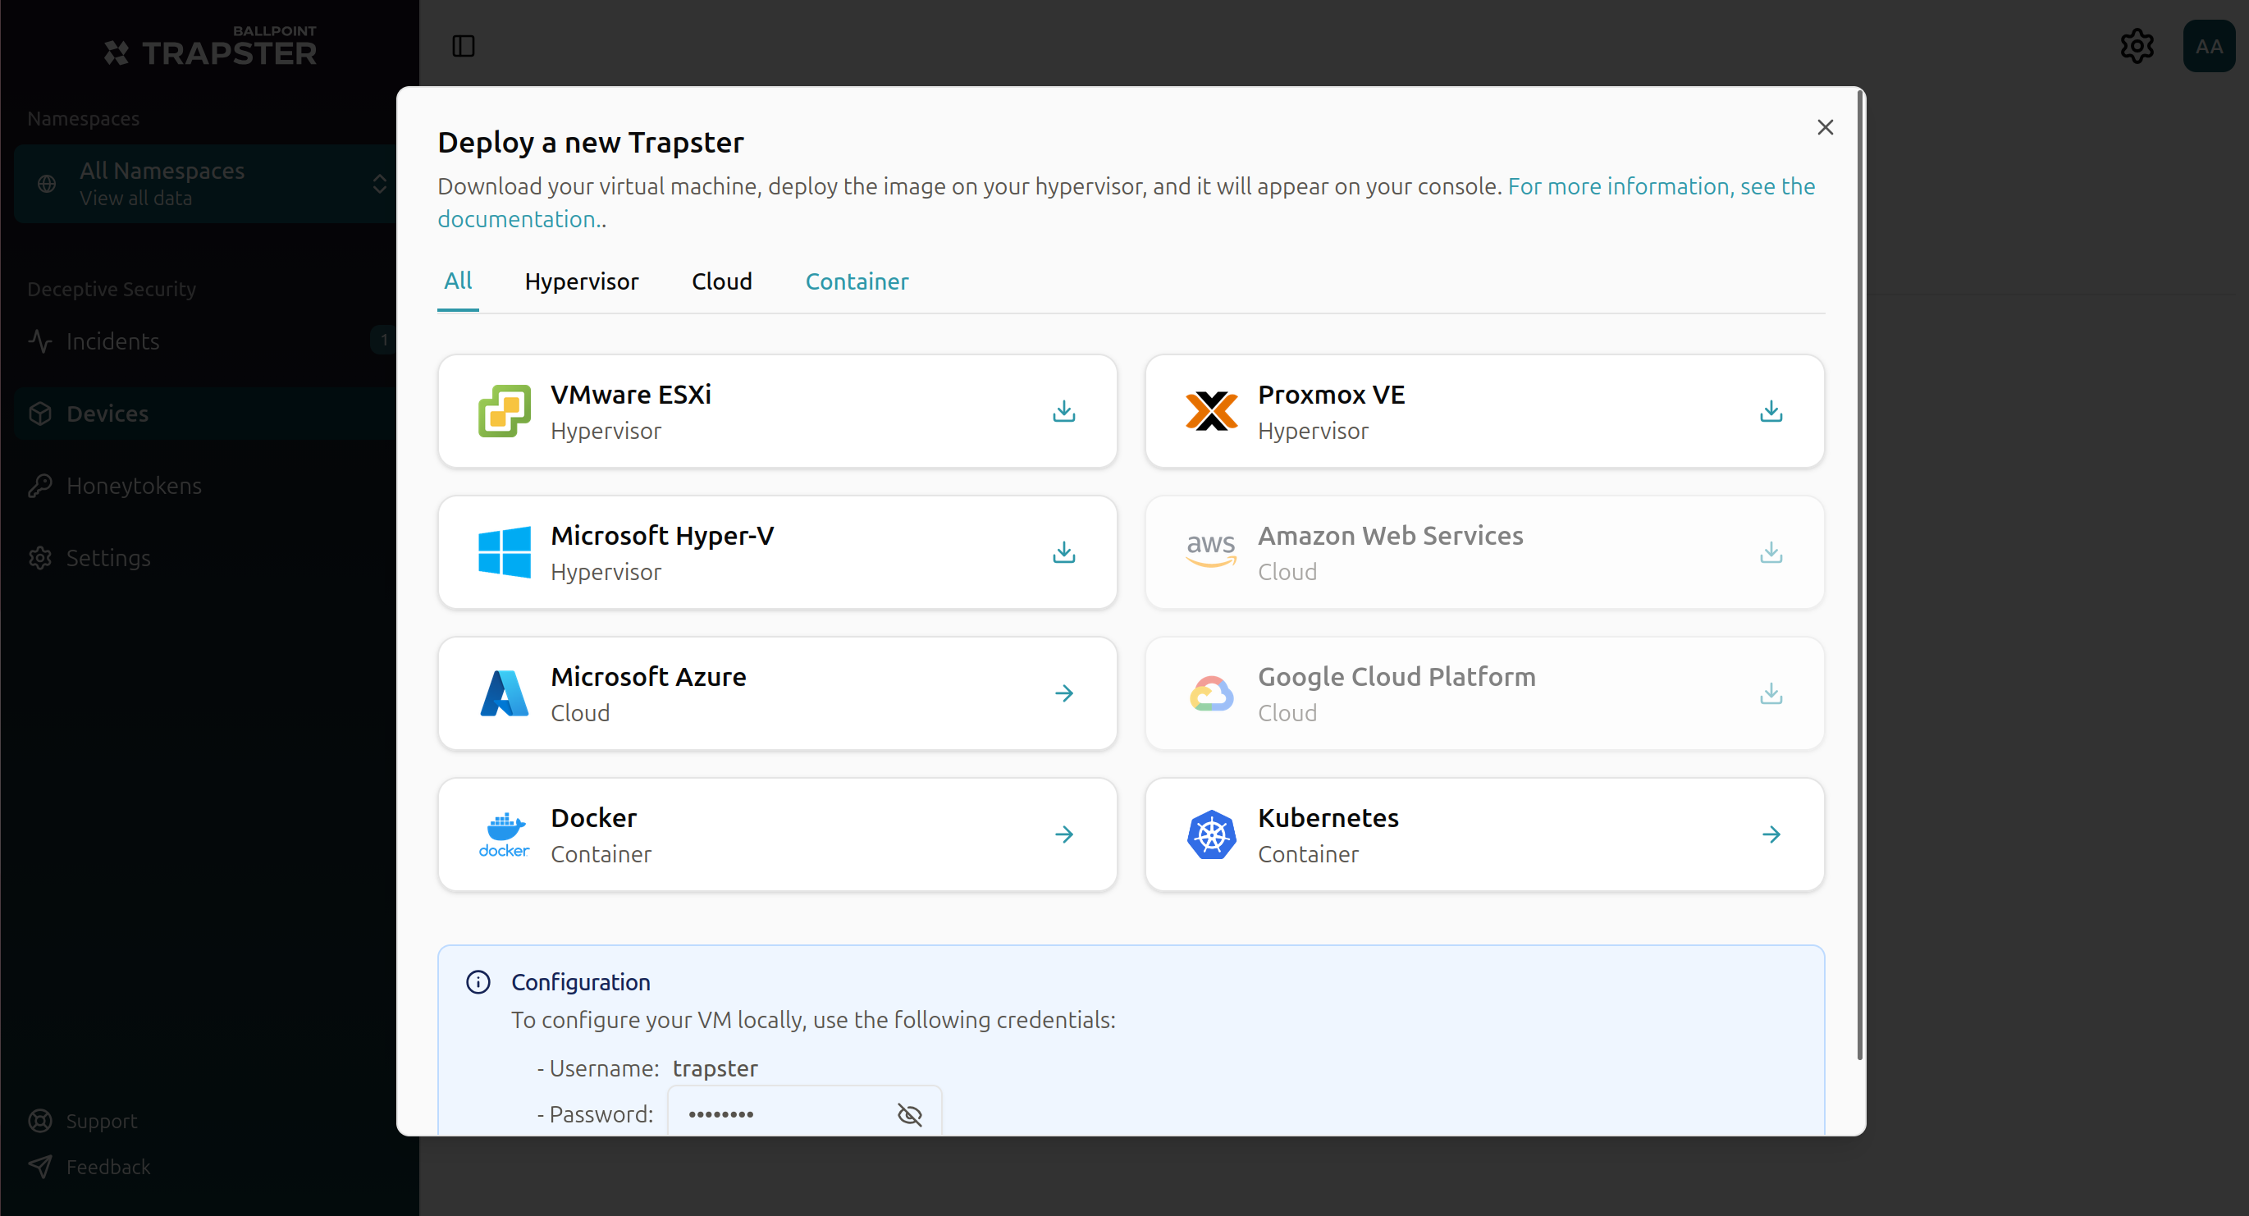Select the Amazon Web Services card
2249x1216 pixels.
(x=1484, y=551)
